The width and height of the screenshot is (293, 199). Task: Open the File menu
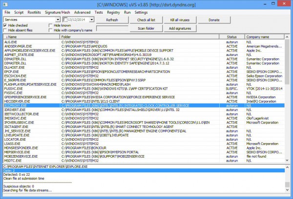(7, 12)
